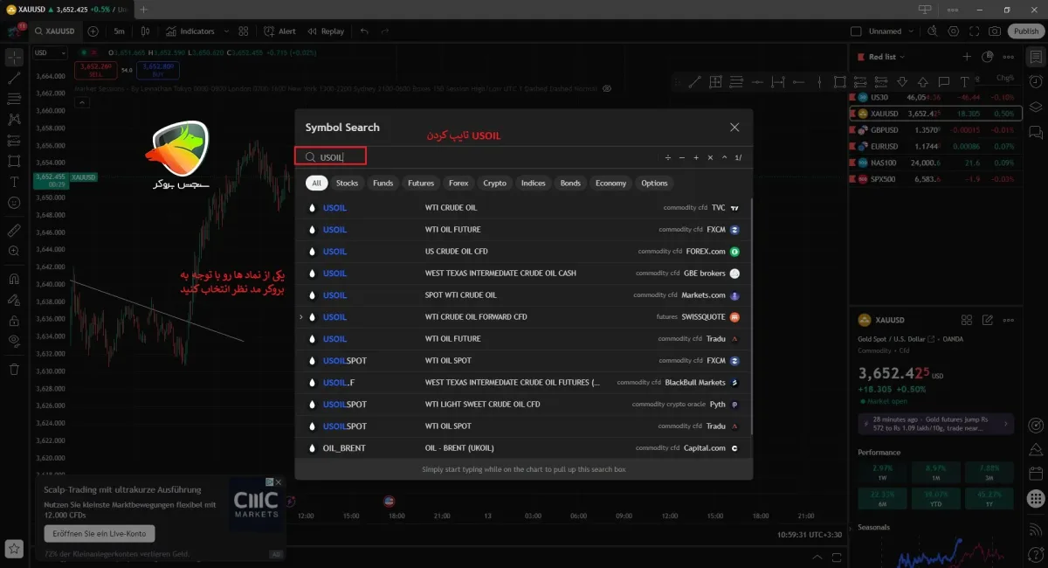Insert 1/ inverse operator in symbol search
Image resolution: width=1048 pixels, height=568 pixels.
pos(738,157)
